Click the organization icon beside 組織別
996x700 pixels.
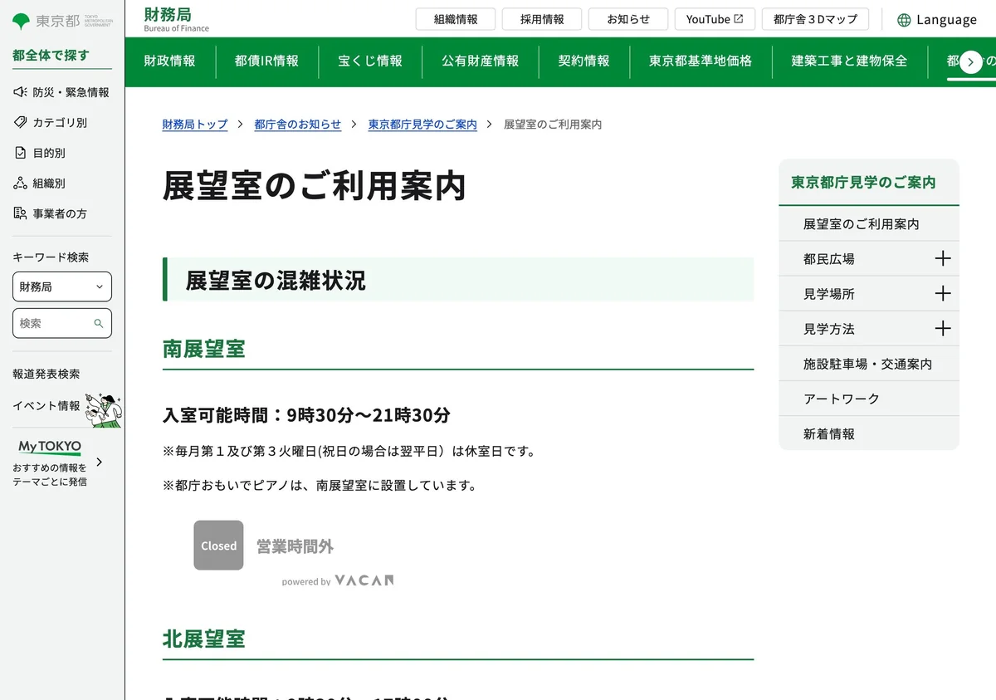tap(21, 183)
